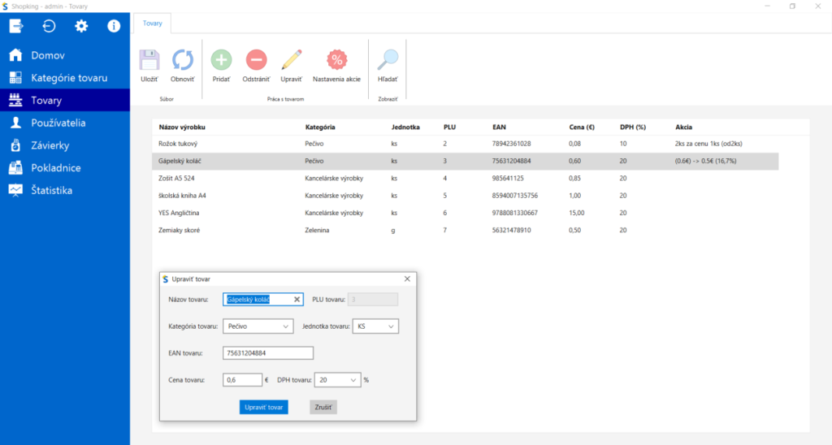Click the red Odstrániť remove icon
Image resolution: width=832 pixels, height=445 pixels.
256,60
